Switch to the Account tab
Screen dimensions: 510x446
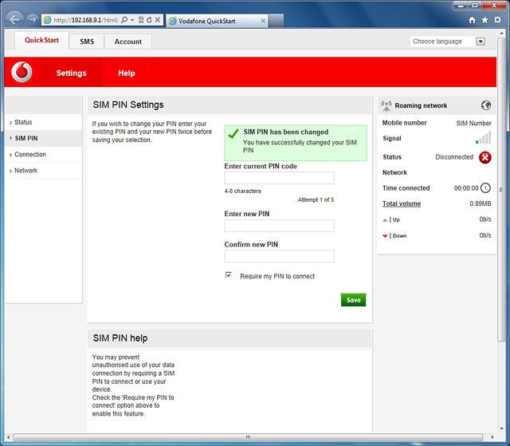point(127,41)
